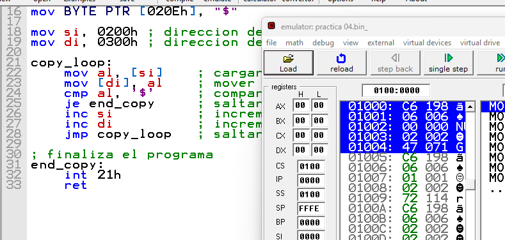Click the DX high byte register field
The width and height of the screenshot is (505, 240).
coord(301,150)
